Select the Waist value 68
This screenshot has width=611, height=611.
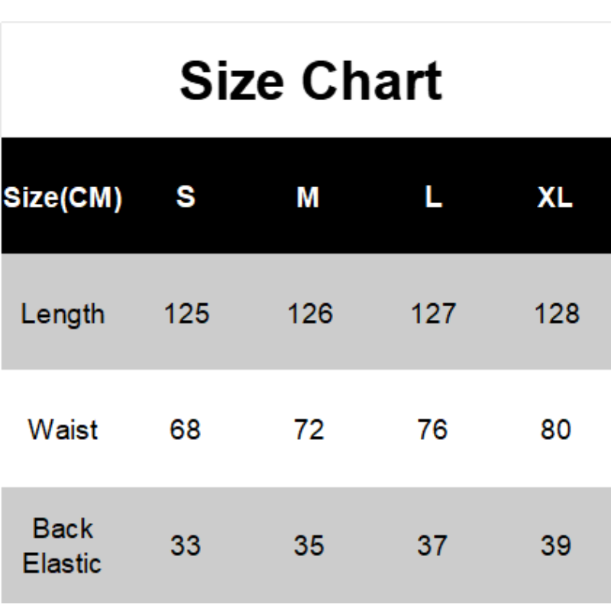(186, 429)
